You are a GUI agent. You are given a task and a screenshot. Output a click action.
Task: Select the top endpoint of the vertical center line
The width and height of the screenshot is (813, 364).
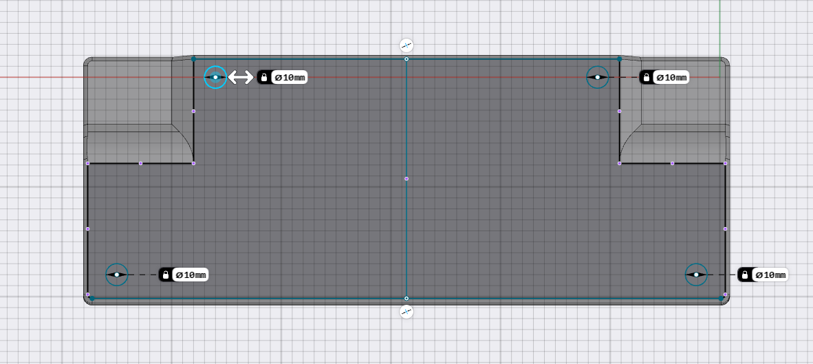point(406,59)
